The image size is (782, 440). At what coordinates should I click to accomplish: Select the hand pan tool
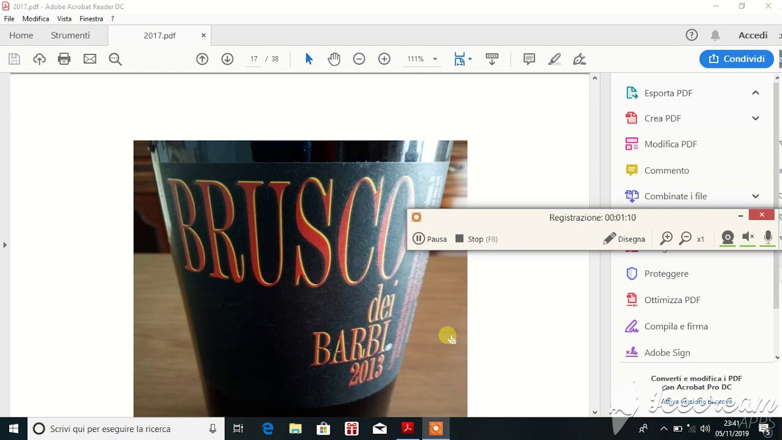point(334,59)
